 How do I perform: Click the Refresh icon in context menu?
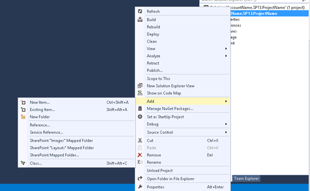click(140, 11)
